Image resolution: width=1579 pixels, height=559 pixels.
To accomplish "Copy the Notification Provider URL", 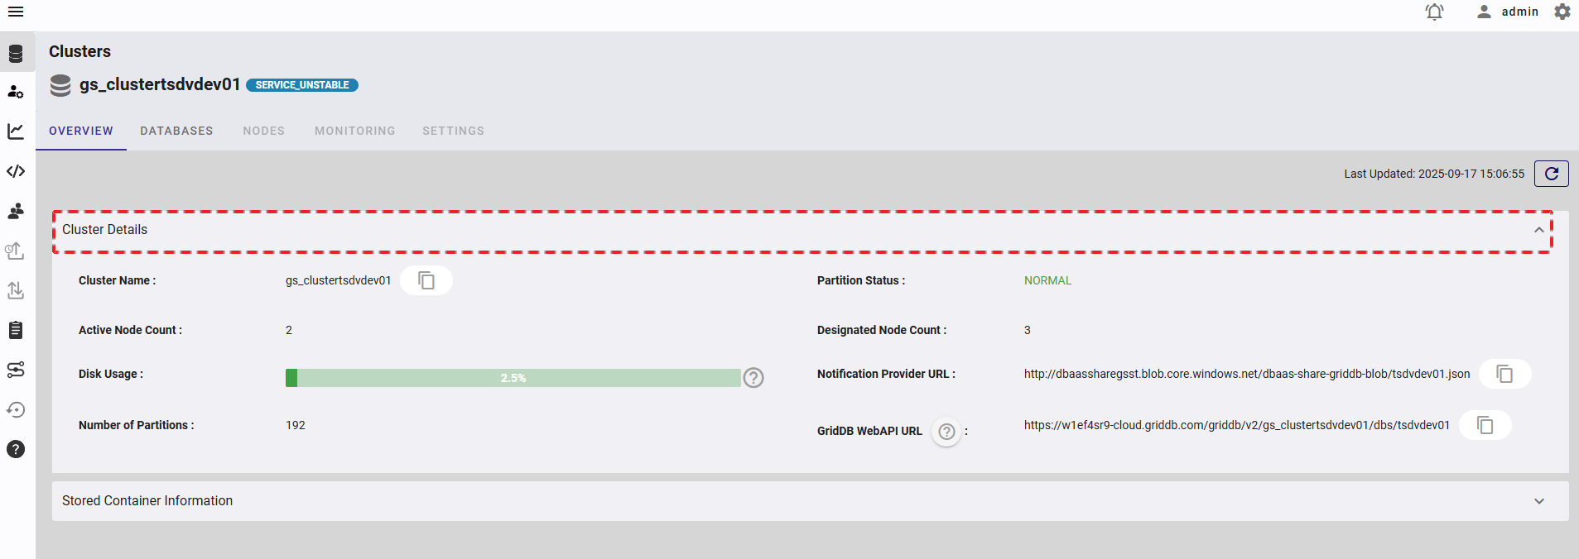I will pyautogui.click(x=1504, y=374).
